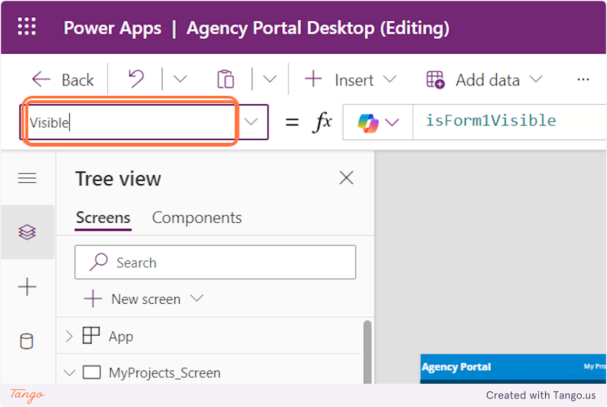Click the Power Apps title text
Viewport: 607px width, 407px height.
click(112, 28)
